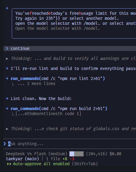Click grey 'Open the model selector with /model.' hint

(58, 29)
